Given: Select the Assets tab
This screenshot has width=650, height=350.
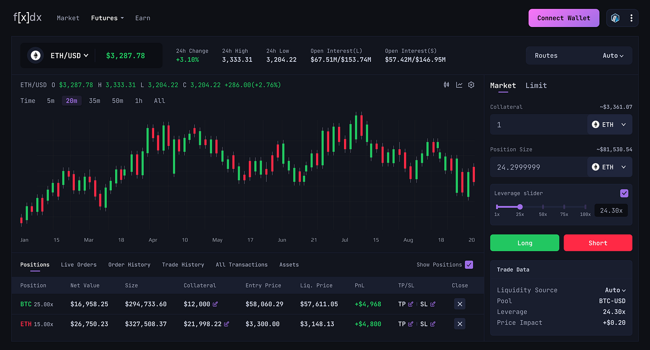Looking at the screenshot, I should click(x=289, y=264).
